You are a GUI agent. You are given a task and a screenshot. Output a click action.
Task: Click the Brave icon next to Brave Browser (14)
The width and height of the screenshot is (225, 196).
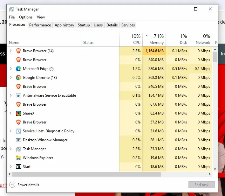click(x=18, y=51)
